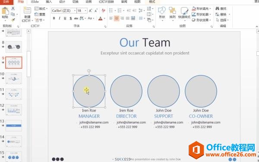Click the Reset (重置) slide button
259x162 pixels.
[40, 14]
